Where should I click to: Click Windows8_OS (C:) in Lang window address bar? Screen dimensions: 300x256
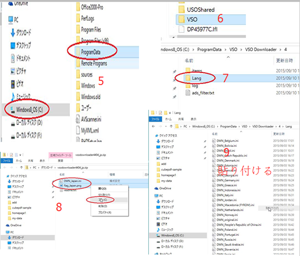tap(203, 127)
